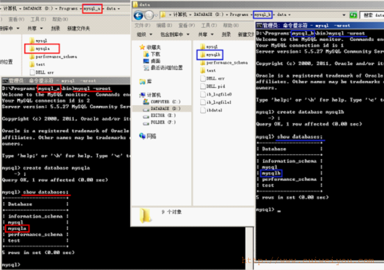Expand Organize dropdown in data window

[144, 35]
